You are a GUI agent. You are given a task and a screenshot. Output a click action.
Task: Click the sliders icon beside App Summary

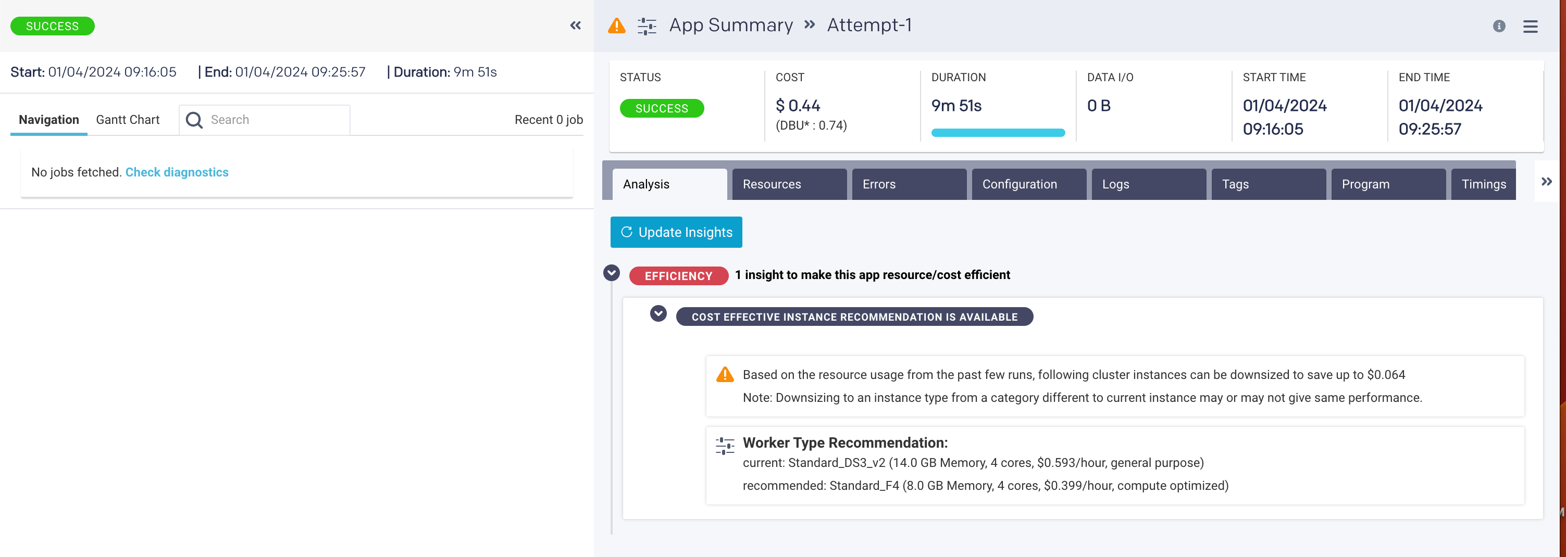(x=646, y=26)
